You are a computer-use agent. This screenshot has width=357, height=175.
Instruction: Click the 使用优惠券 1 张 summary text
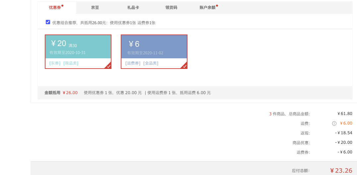(99, 92)
